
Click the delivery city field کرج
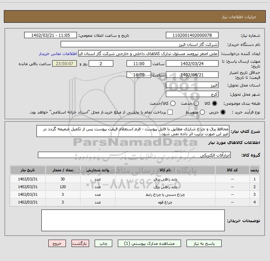click(x=192, y=94)
